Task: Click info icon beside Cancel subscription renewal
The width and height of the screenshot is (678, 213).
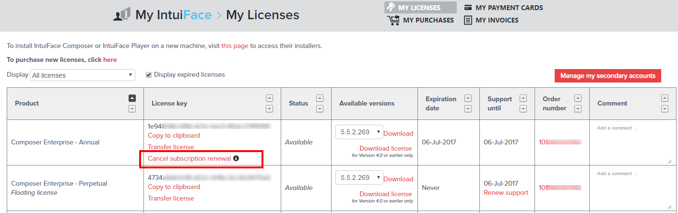Action: click(236, 158)
